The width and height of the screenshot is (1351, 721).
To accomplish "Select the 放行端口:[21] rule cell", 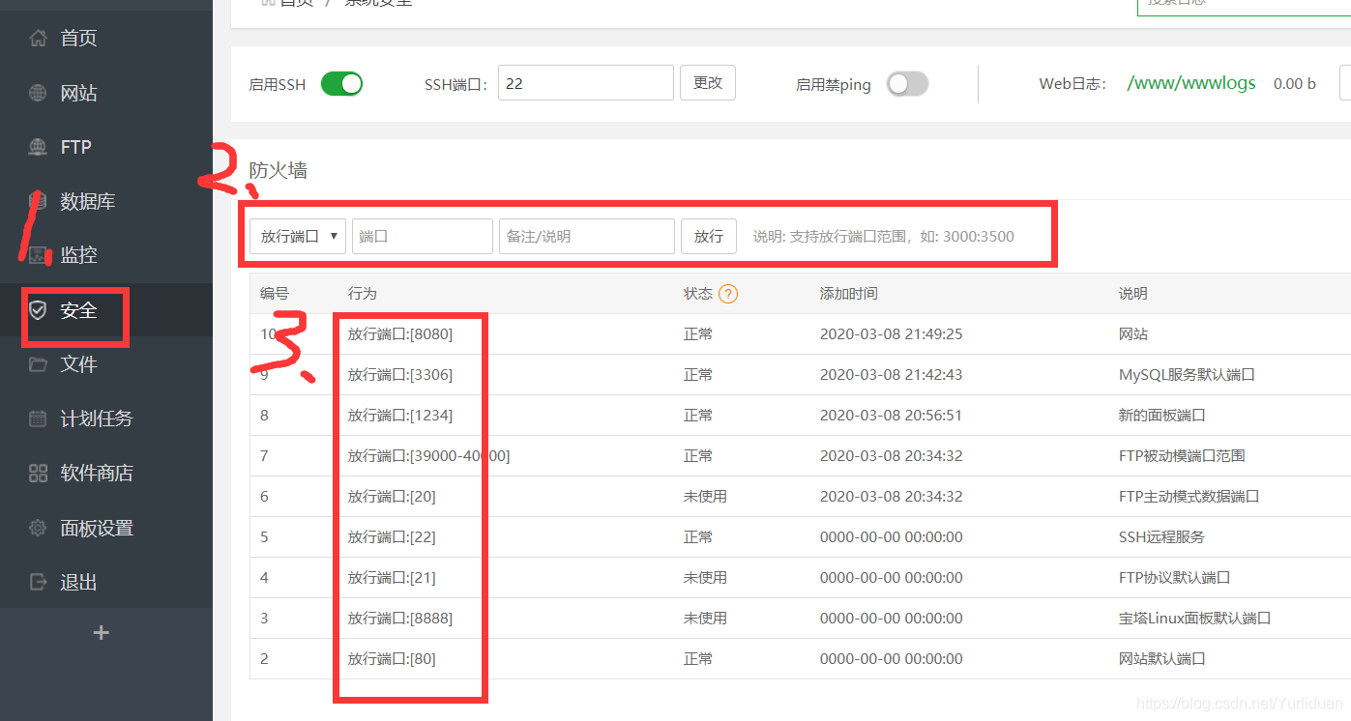I will pyautogui.click(x=392, y=578).
